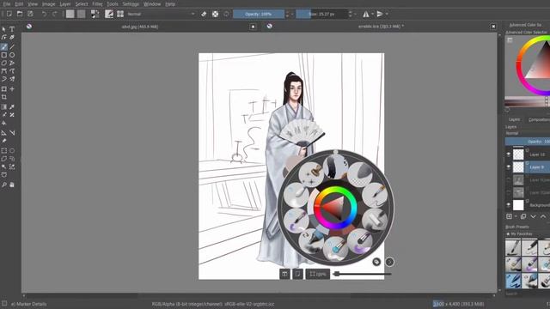This screenshot has height=309, width=550.
Task: Click the zoom slider under popup palette
Action: [363, 274]
